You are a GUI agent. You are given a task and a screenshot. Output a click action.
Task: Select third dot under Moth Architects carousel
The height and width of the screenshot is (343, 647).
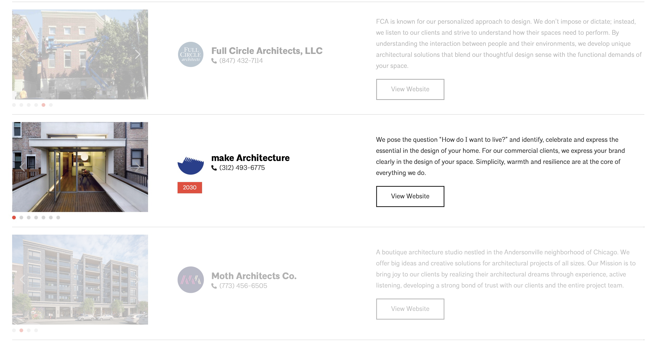pyautogui.click(x=29, y=330)
